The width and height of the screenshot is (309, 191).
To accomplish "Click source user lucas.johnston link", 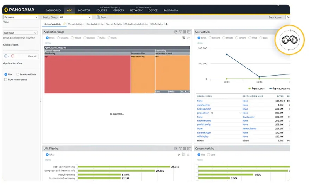I will pyautogui.click(x=204, y=109).
